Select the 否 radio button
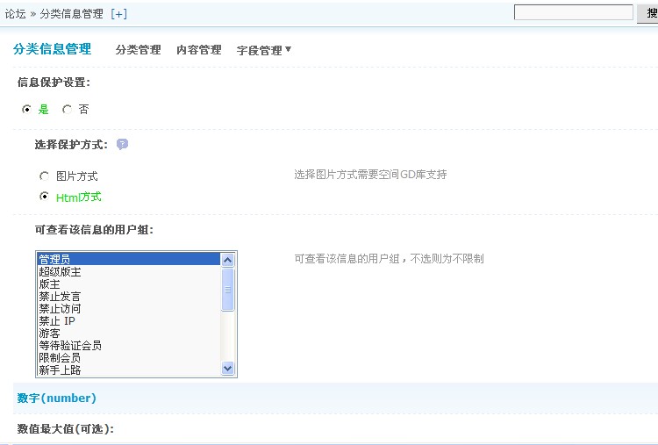Viewport: 658px width, 445px height. tap(67, 109)
